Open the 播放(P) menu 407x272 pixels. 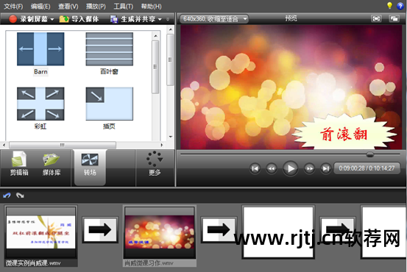click(96, 6)
